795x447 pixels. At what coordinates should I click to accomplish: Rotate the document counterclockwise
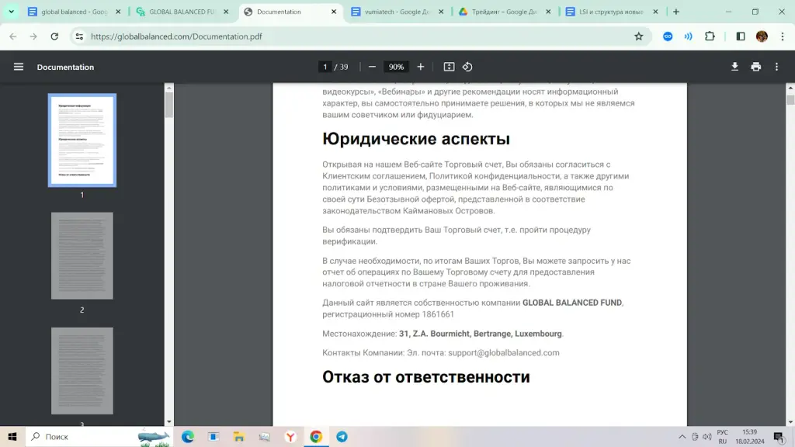[467, 67]
